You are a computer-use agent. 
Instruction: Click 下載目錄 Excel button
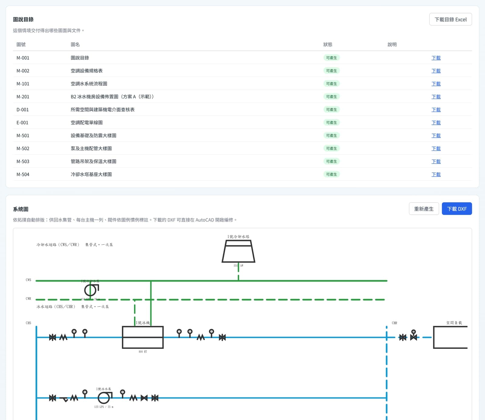[x=450, y=19]
